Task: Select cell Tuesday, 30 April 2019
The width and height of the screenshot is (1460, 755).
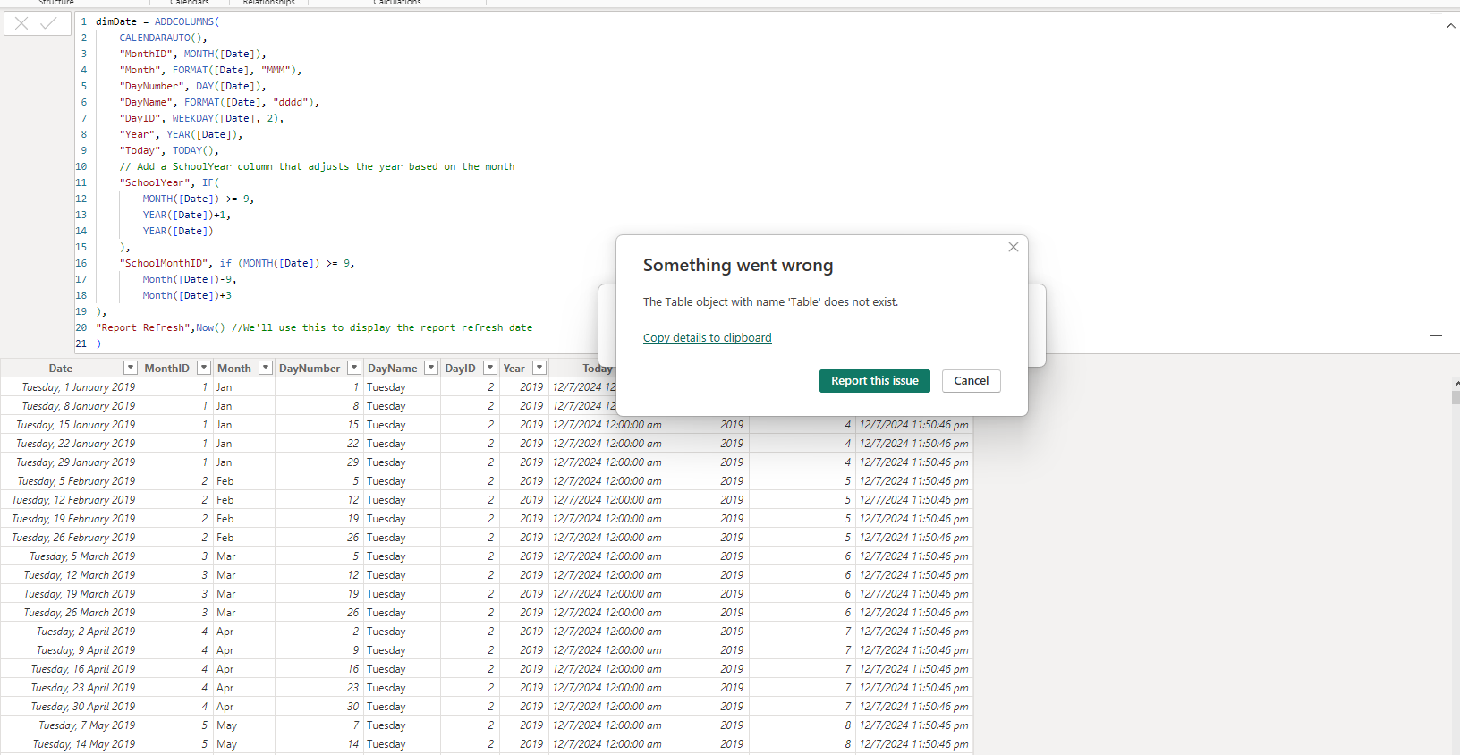Action: click(x=70, y=707)
